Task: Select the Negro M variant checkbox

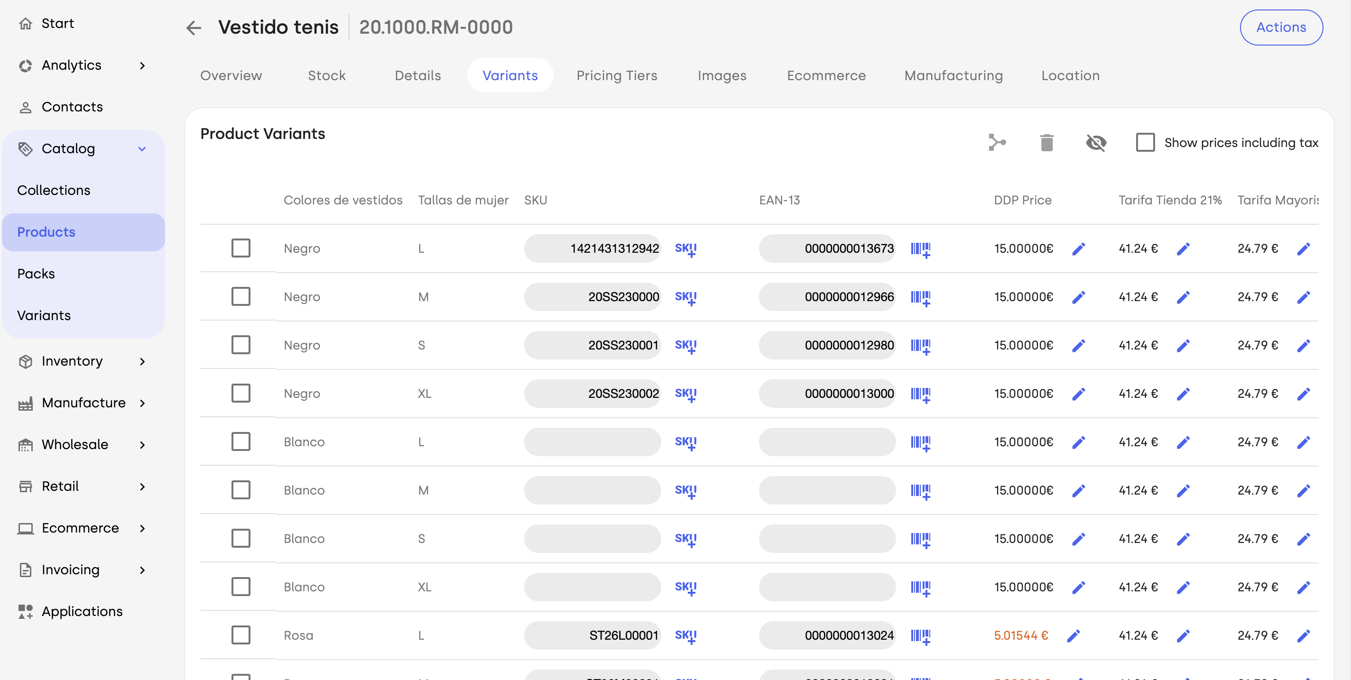Action: [241, 297]
